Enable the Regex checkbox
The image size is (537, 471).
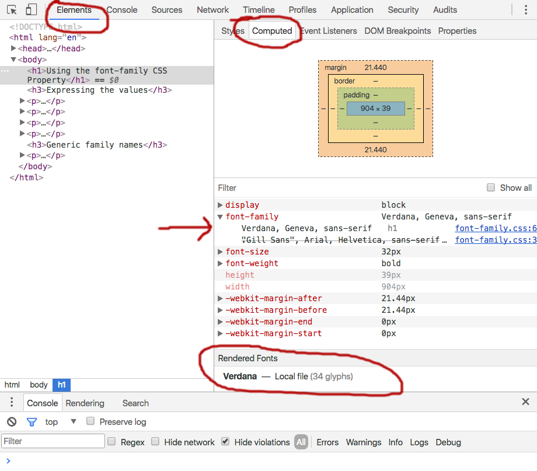pos(111,442)
